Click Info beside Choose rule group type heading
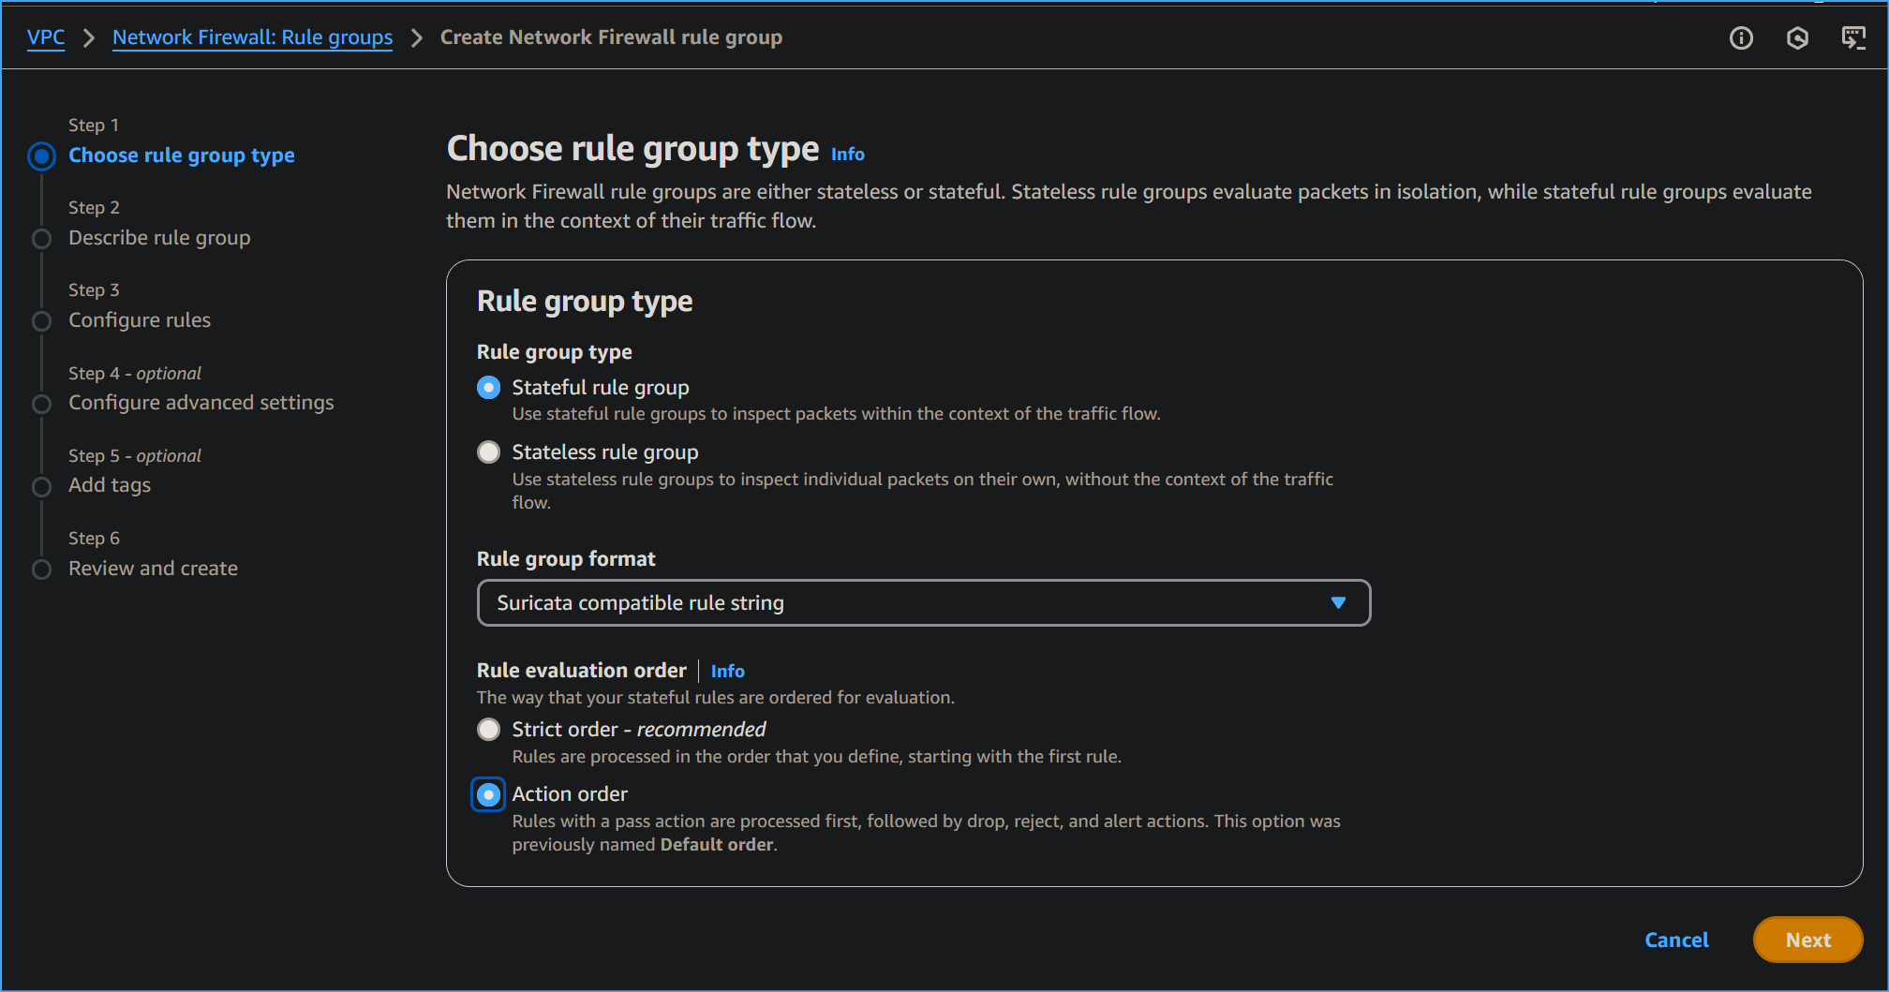The image size is (1889, 992). click(847, 154)
